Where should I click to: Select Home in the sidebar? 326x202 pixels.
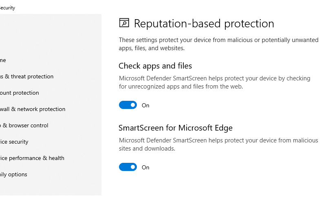click(x=3, y=60)
